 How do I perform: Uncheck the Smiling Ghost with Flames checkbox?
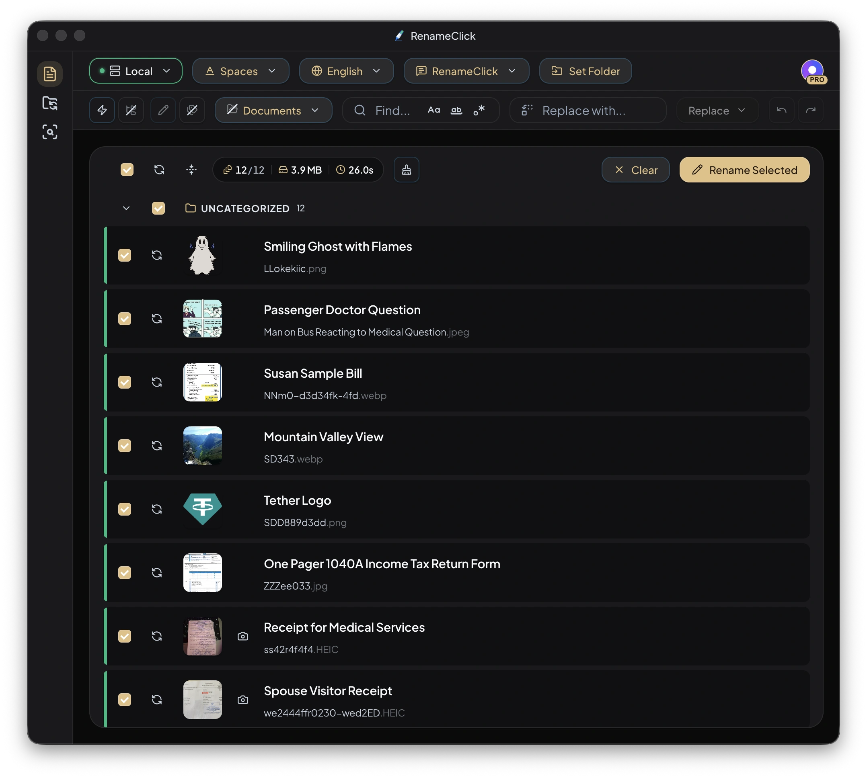pyautogui.click(x=125, y=255)
